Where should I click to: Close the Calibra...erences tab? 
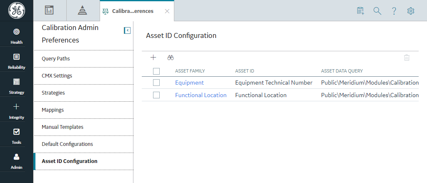[x=167, y=11]
